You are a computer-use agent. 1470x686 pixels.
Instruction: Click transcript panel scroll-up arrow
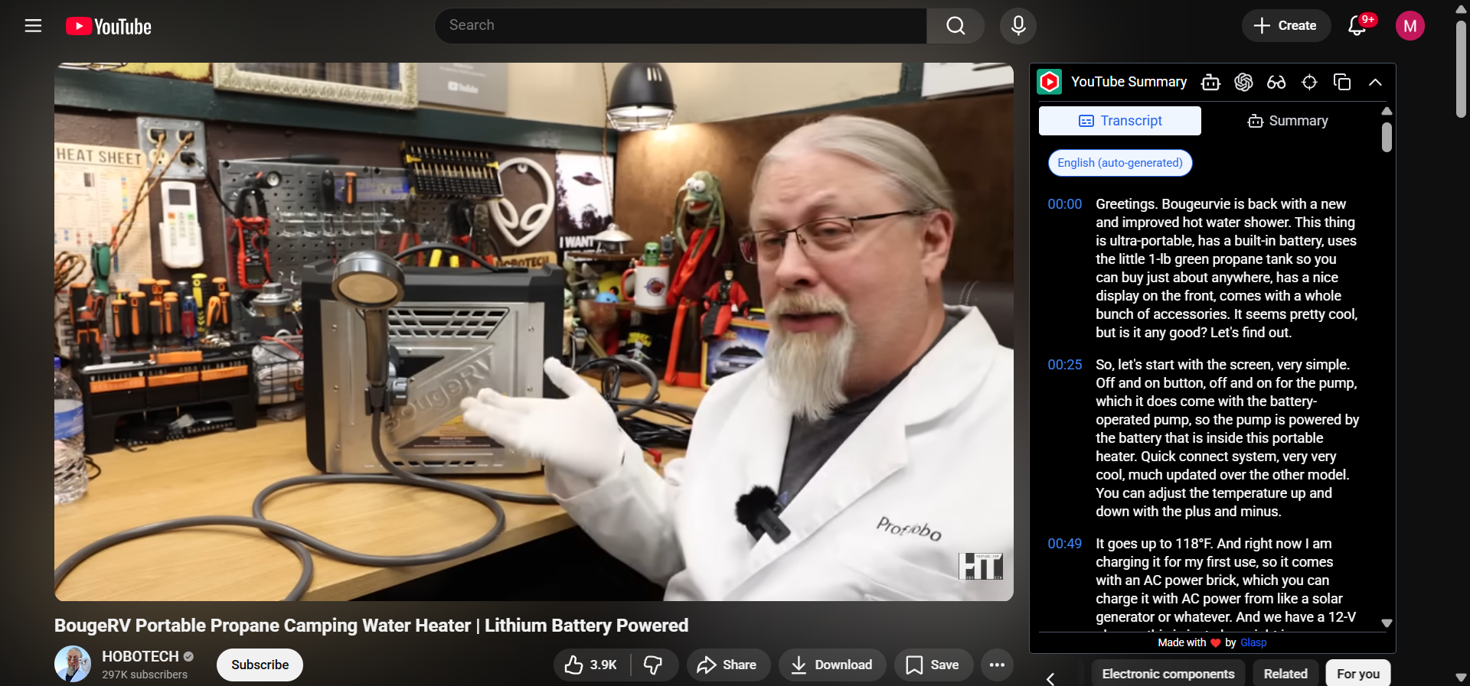click(x=1387, y=112)
